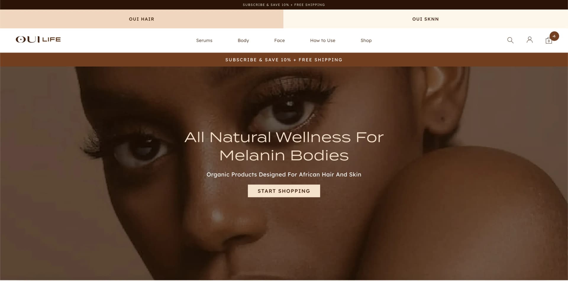
Task: Open the Face menu
Action: click(279, 41)
